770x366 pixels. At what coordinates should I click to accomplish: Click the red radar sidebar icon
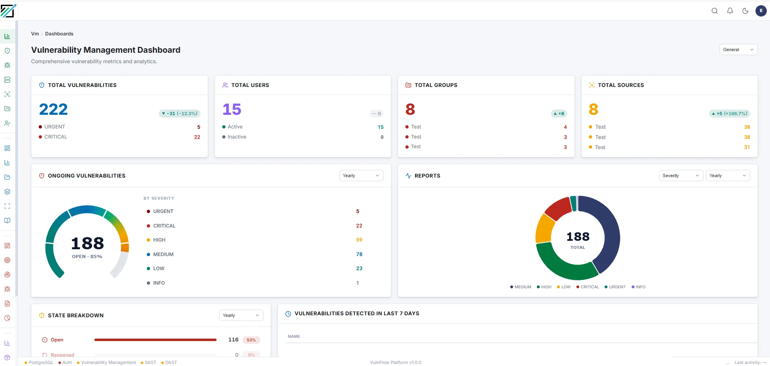[7, 275]
